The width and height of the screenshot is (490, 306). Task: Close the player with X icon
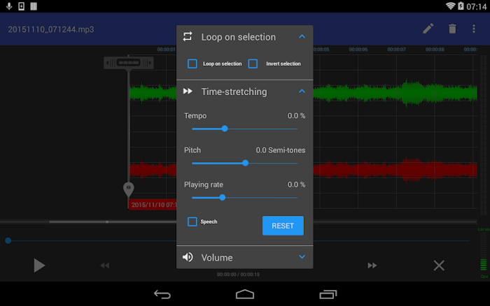pyautogui.click(x=439, y=265)
